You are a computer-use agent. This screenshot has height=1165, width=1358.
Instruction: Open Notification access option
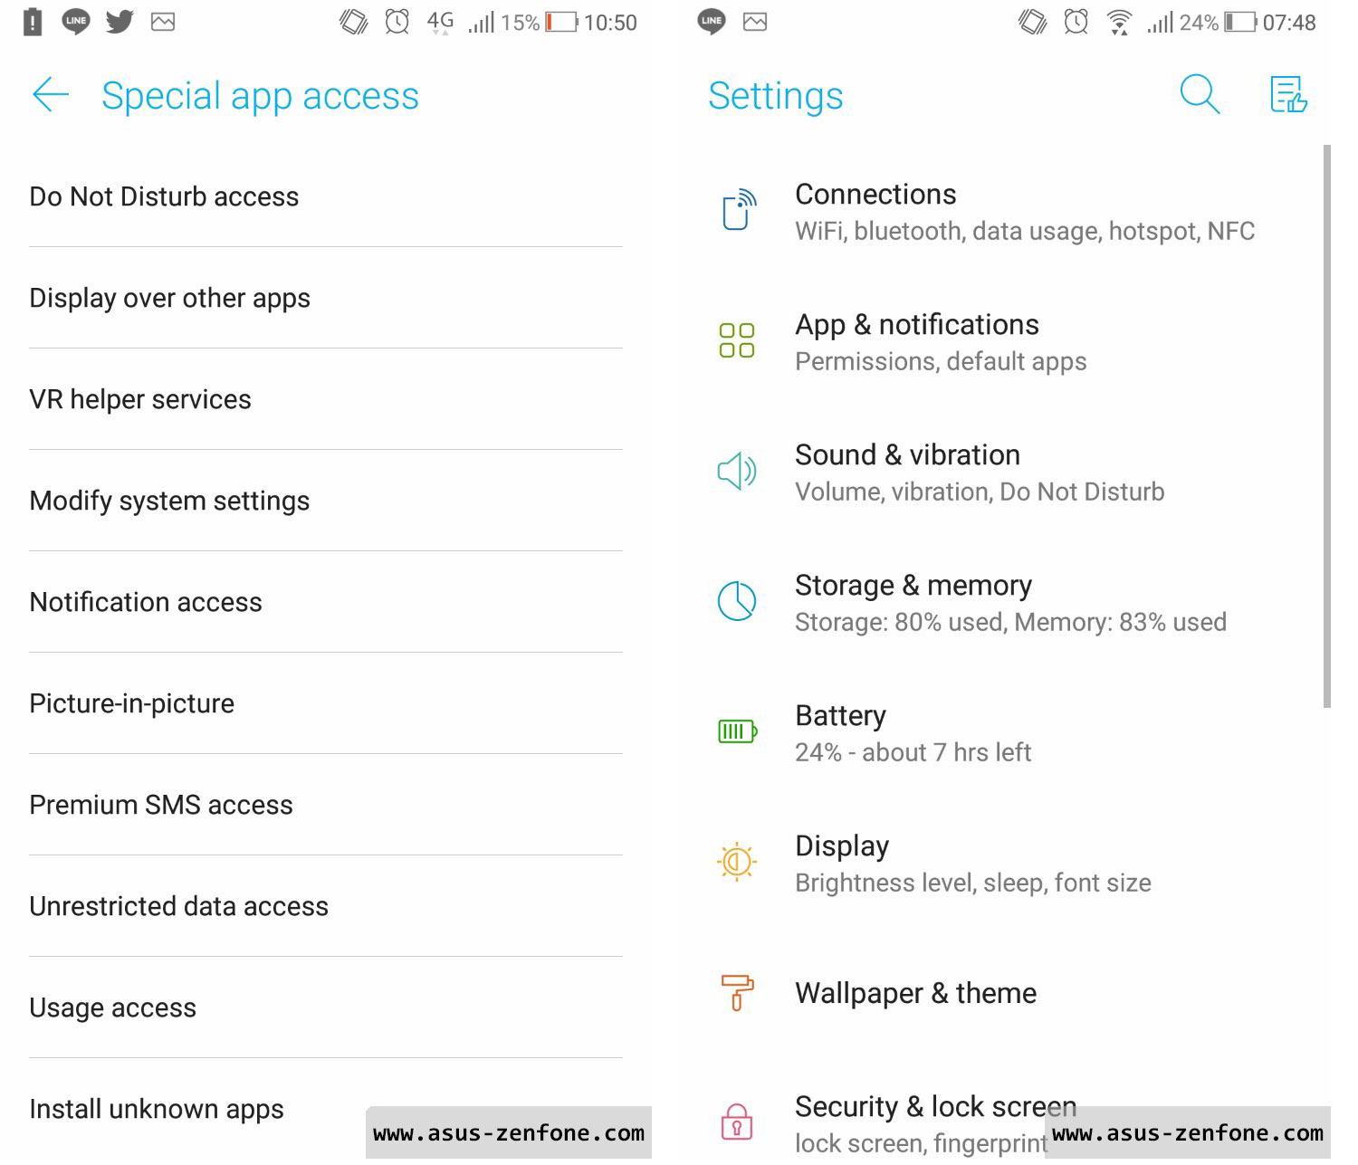point(326,602)
